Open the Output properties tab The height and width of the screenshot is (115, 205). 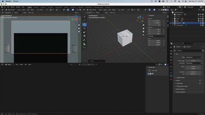pyautogui.click(x=171, y=54)
